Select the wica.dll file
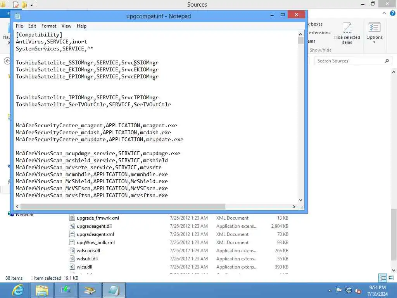 pos(85,267)
